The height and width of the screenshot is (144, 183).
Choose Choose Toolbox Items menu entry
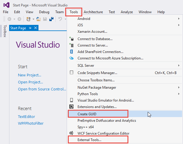pos(125,80)
